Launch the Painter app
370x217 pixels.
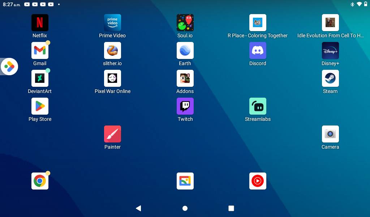(x=113, y=134)
